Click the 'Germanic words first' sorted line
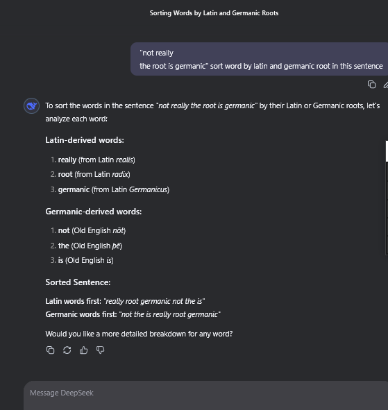Image resolution: width=388 pixels, height=410 pixels. tap(133, 314)
